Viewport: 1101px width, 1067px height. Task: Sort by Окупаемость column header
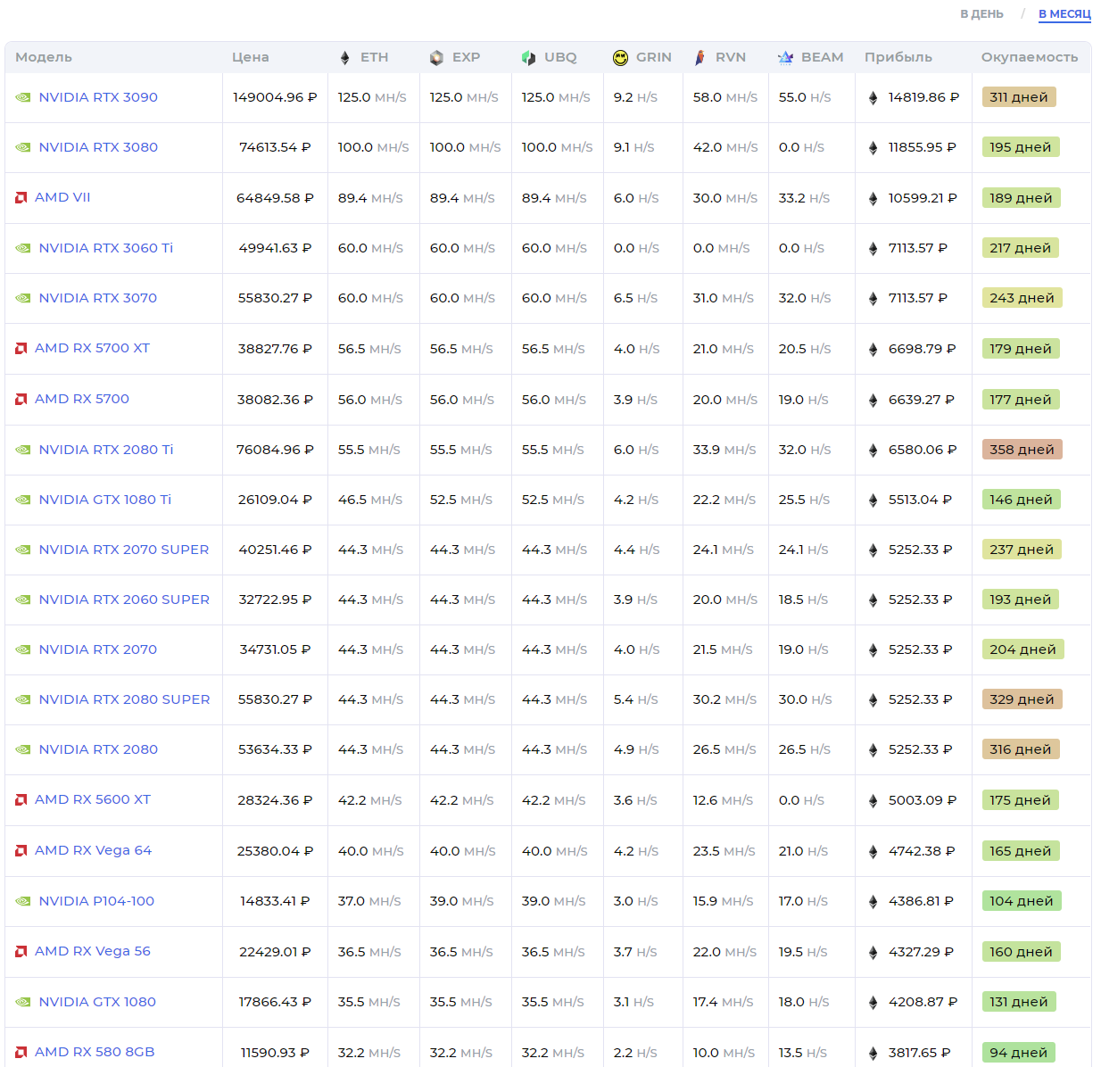tap(1030, 57)
